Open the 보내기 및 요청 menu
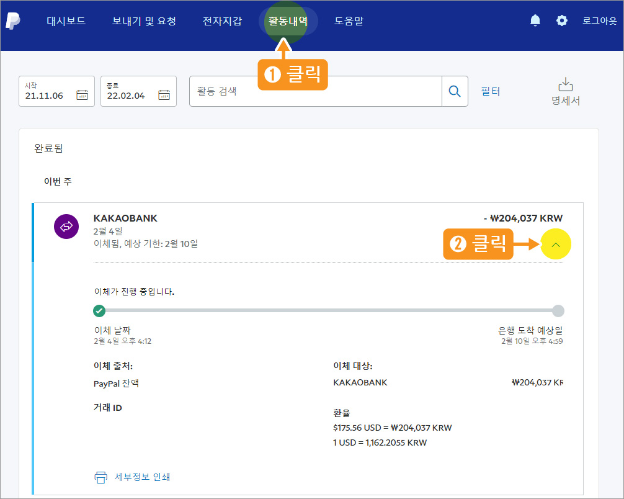 click(x=144, y=20)
